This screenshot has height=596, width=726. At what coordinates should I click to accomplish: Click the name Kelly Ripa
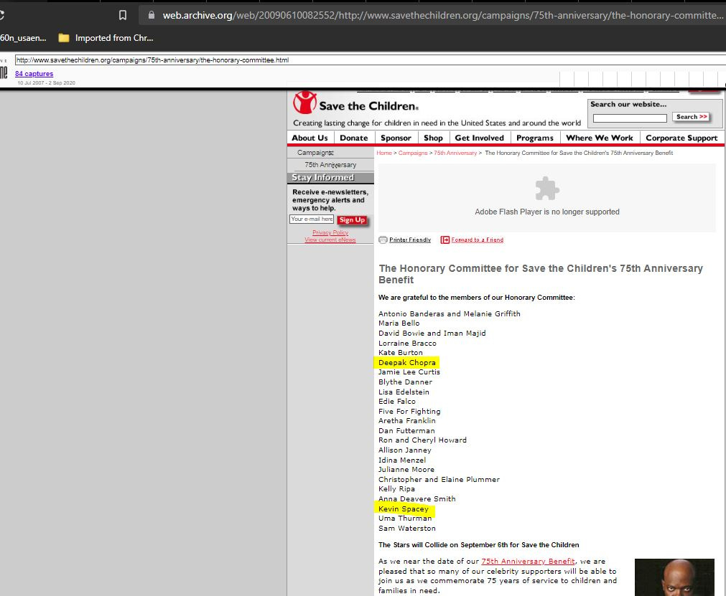coord(397,488)
